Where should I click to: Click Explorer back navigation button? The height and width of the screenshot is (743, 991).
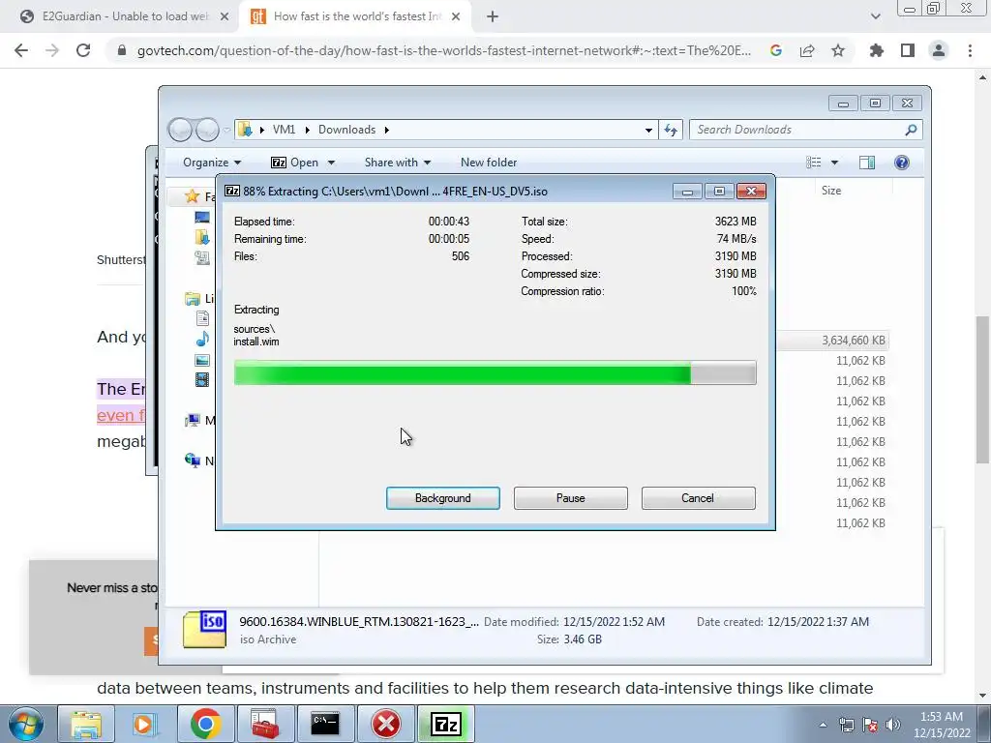coord(180,130)
